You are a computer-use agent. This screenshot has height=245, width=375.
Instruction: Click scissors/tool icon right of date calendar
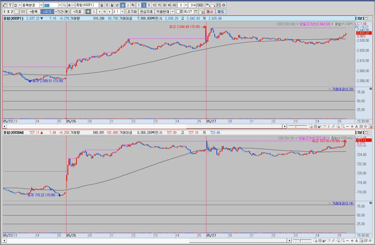[x=202, y=12]
